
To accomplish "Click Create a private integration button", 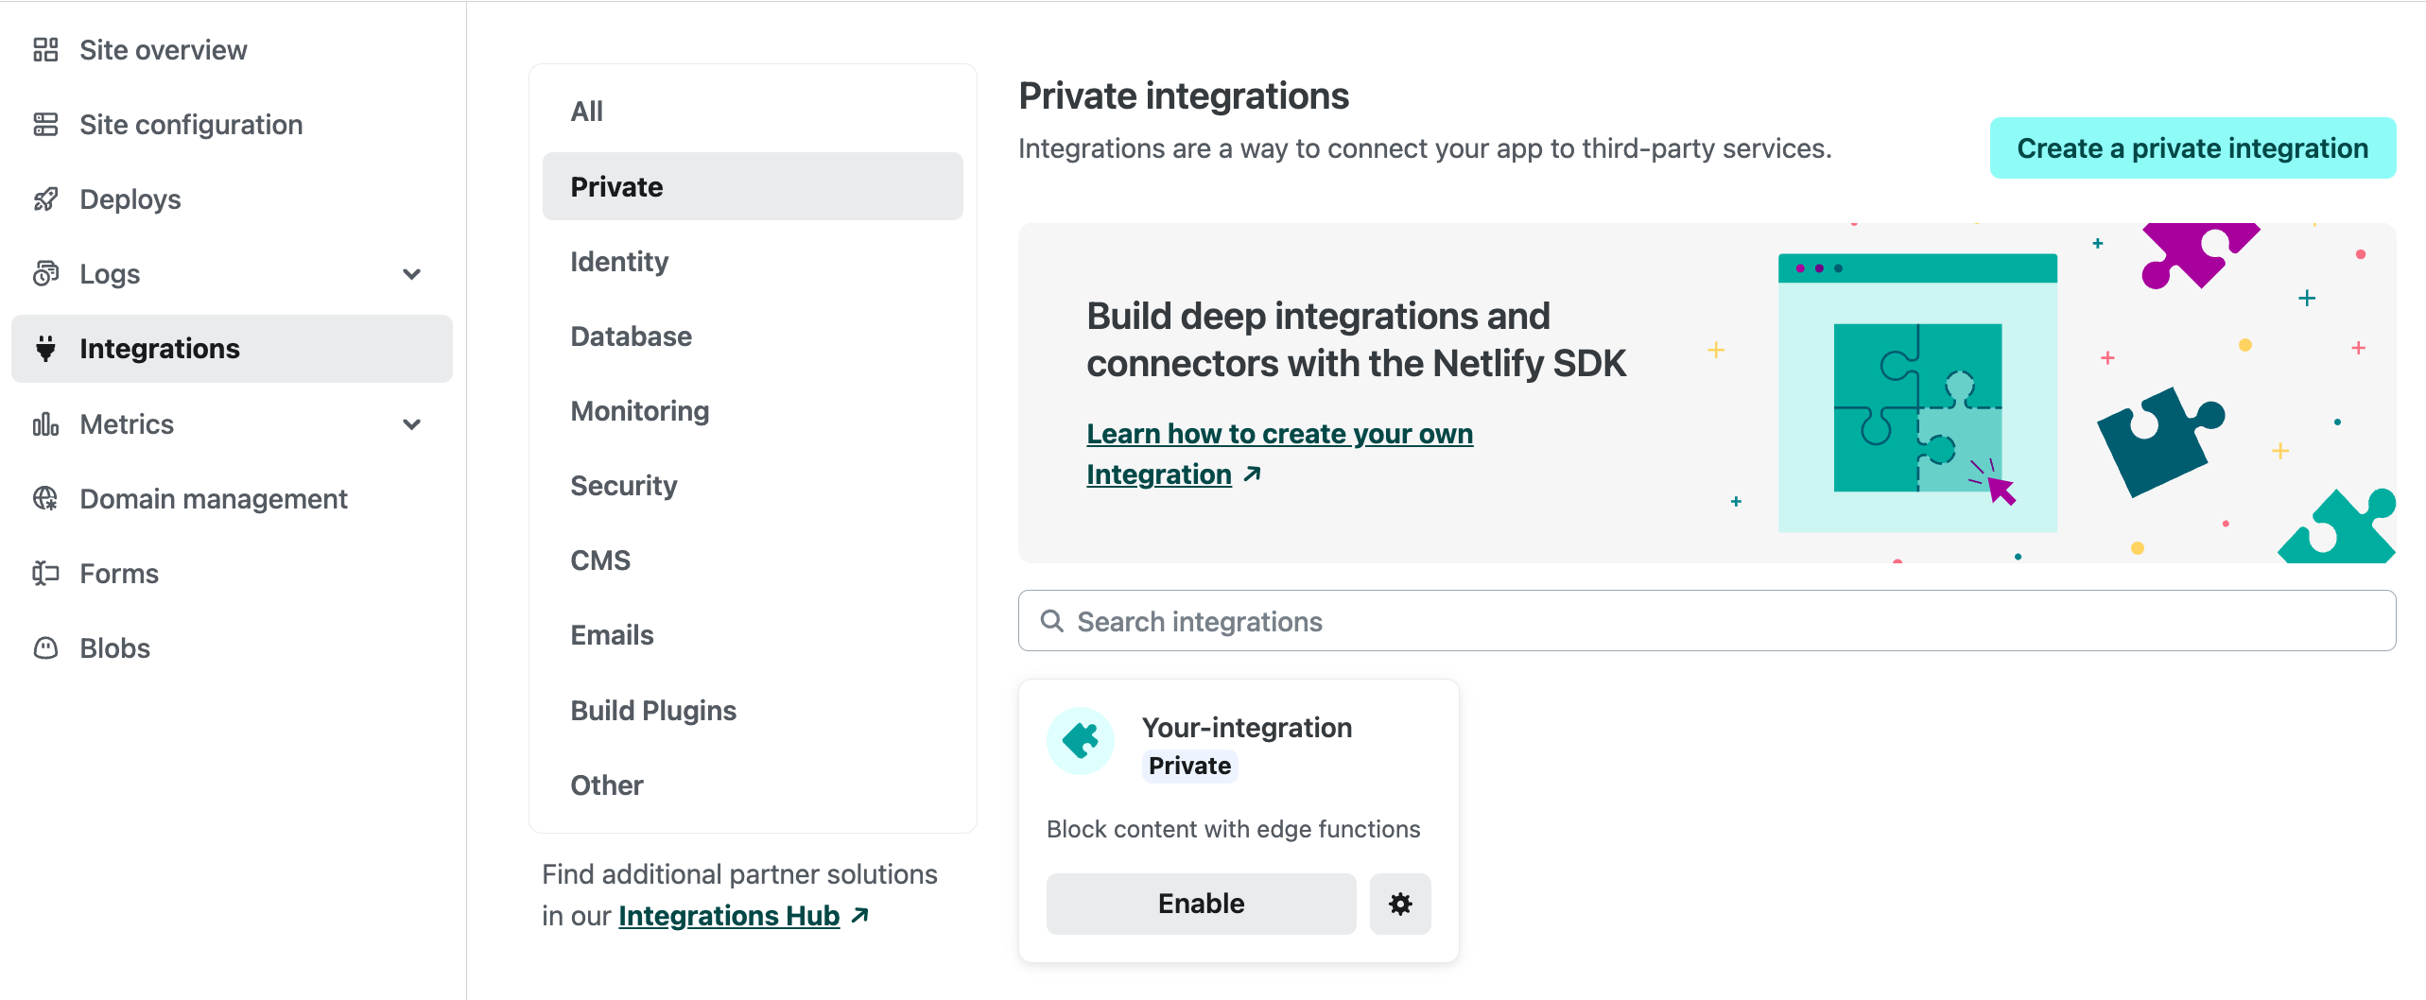I will pos(2192,148).
